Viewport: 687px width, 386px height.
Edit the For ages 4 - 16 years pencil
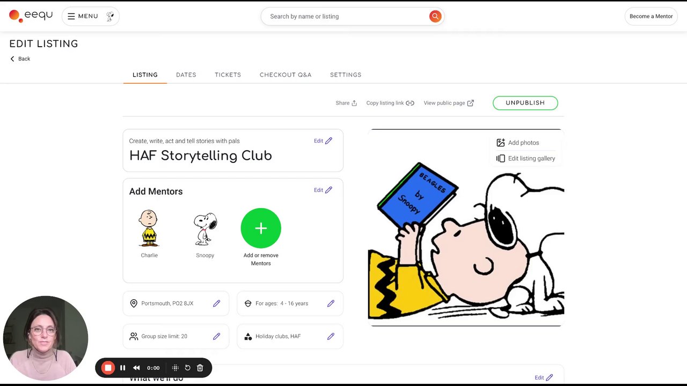coord(331,303)
